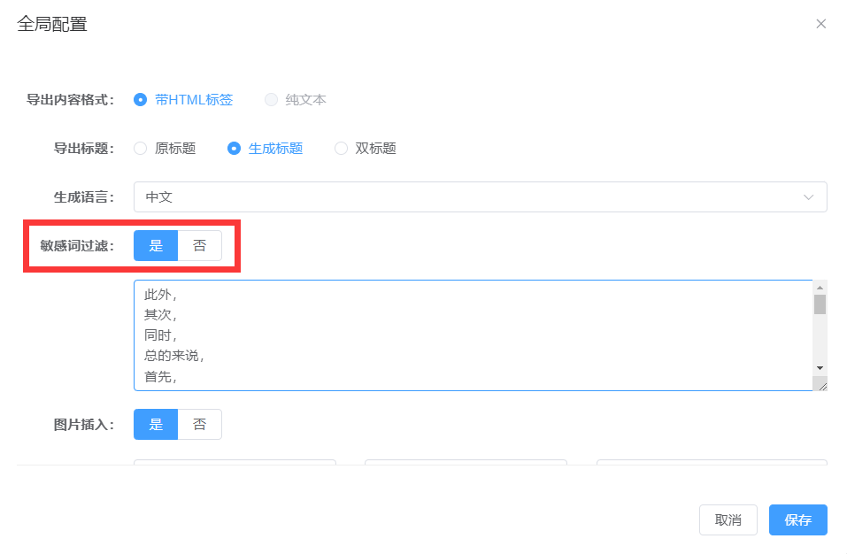Select 原标题 as the export title
The height and width of the screenshot is (554, 847).
pos(165,149)
